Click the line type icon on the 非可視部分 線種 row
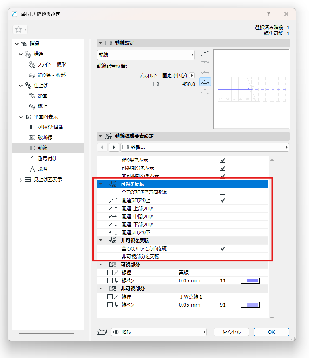This screenshot has width=309, height=358. [x=116, y=297]
